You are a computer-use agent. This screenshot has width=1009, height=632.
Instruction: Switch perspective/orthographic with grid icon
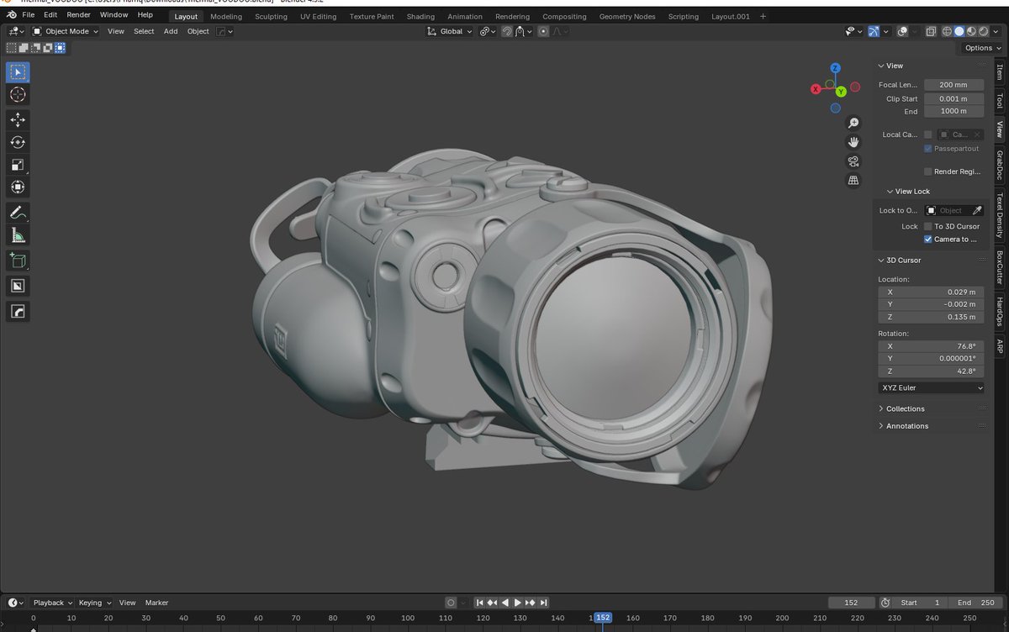(x=853, y=180)
